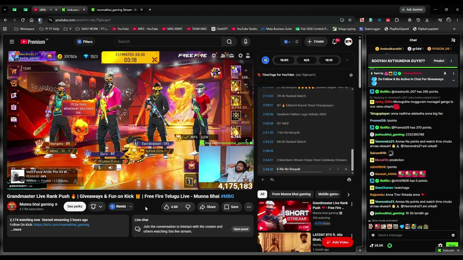This screenshot has width=463, height=260.
Task: Open options for Grandmaster Live Rank Push recommendation
Action: 352,204
